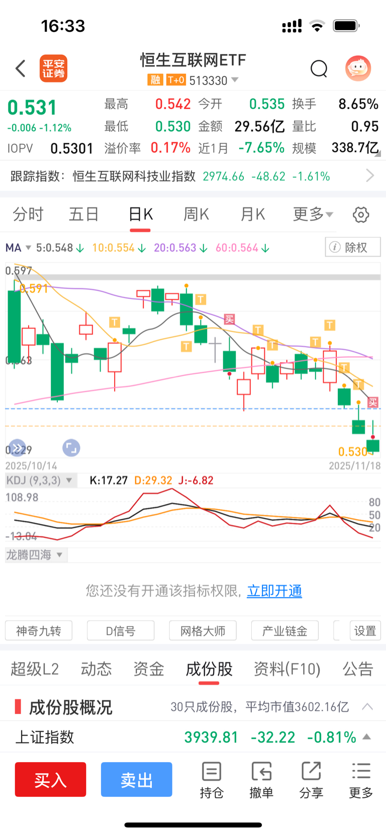Switch to 公告 tab
Image resolution: width=386 pixels, height=836 pixels.
[358, 669]
